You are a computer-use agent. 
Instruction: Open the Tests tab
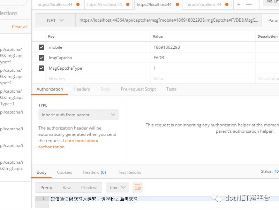pyautogui.click(x=171, y=89)
